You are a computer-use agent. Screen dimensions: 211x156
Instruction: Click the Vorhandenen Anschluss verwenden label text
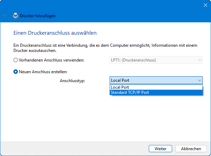coord(51,60)
